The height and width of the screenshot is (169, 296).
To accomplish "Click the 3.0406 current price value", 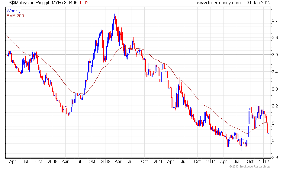I will 71,3.
